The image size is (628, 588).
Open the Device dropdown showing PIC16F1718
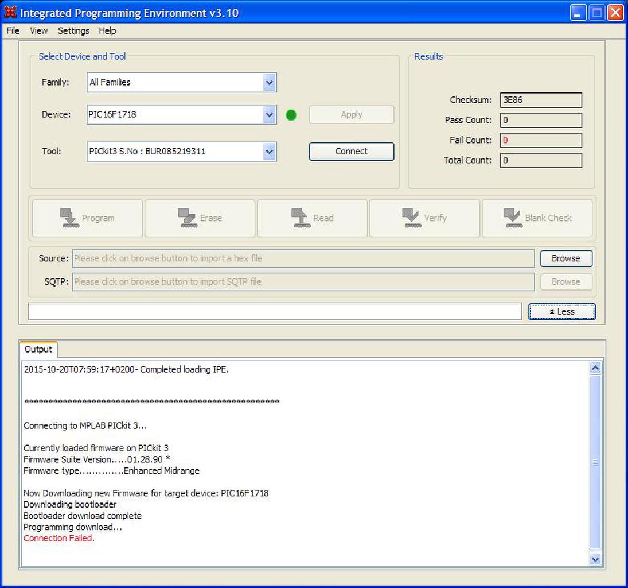(270, 115)
